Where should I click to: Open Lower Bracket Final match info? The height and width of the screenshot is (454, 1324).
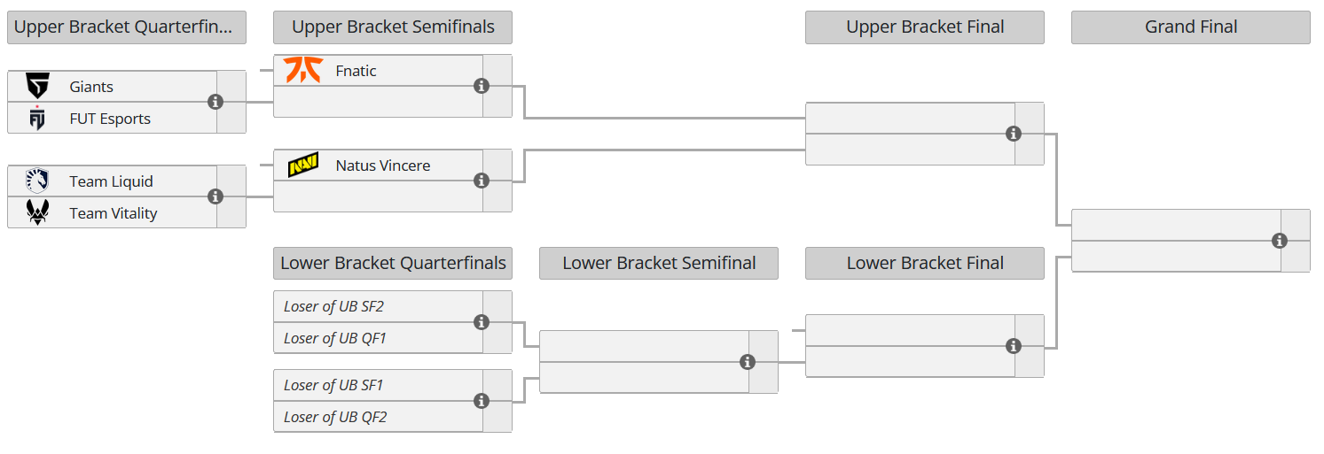coord(1014,346)
